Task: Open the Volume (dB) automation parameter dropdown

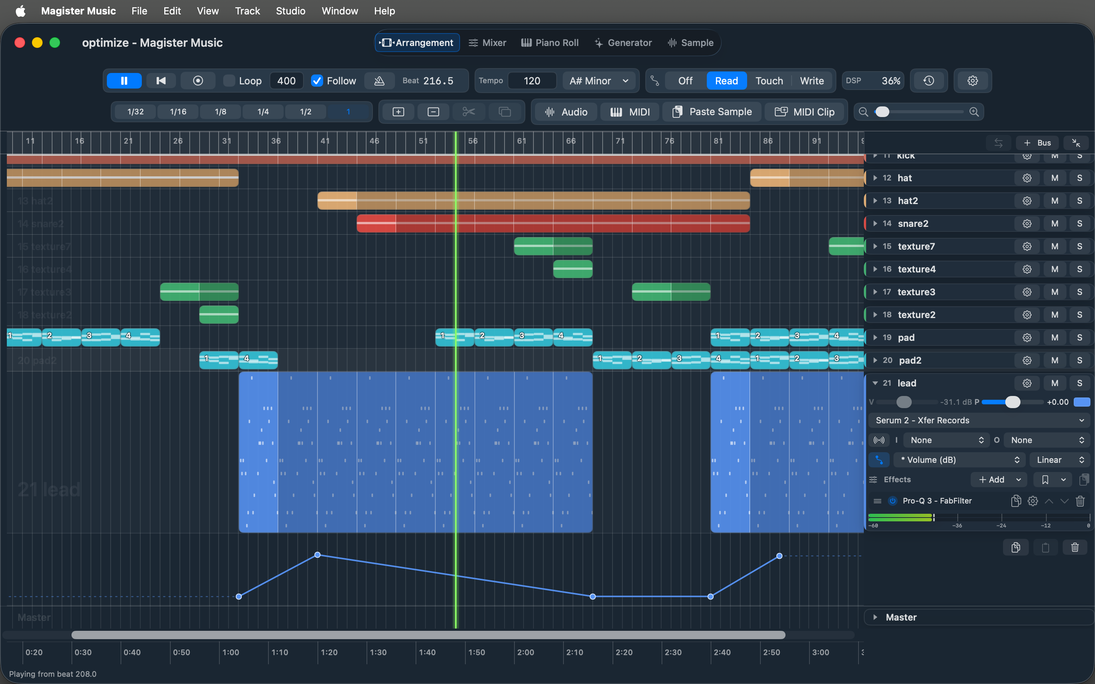Action: pos(959,460)
